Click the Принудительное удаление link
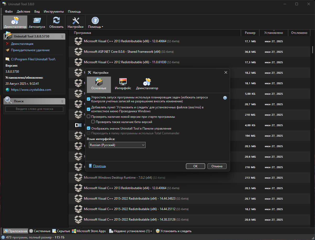Screen dimensions: 315x240 tap(30, 50)
